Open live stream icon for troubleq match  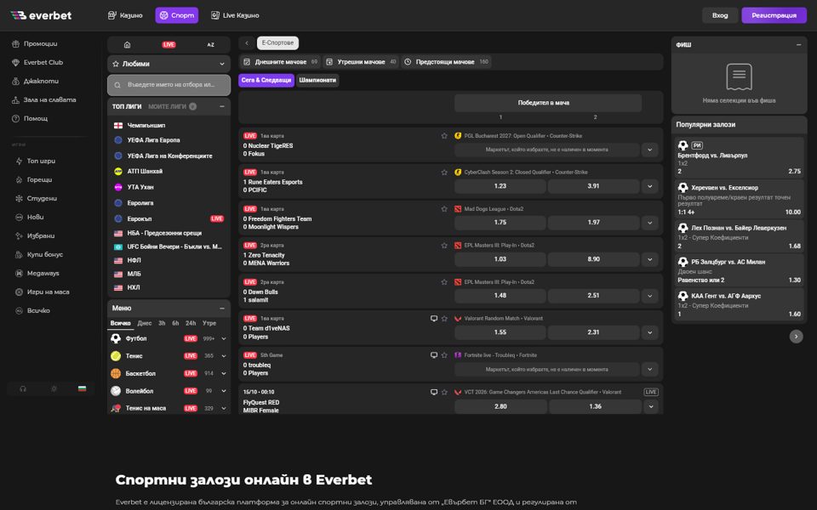click(x=433, y=355)
